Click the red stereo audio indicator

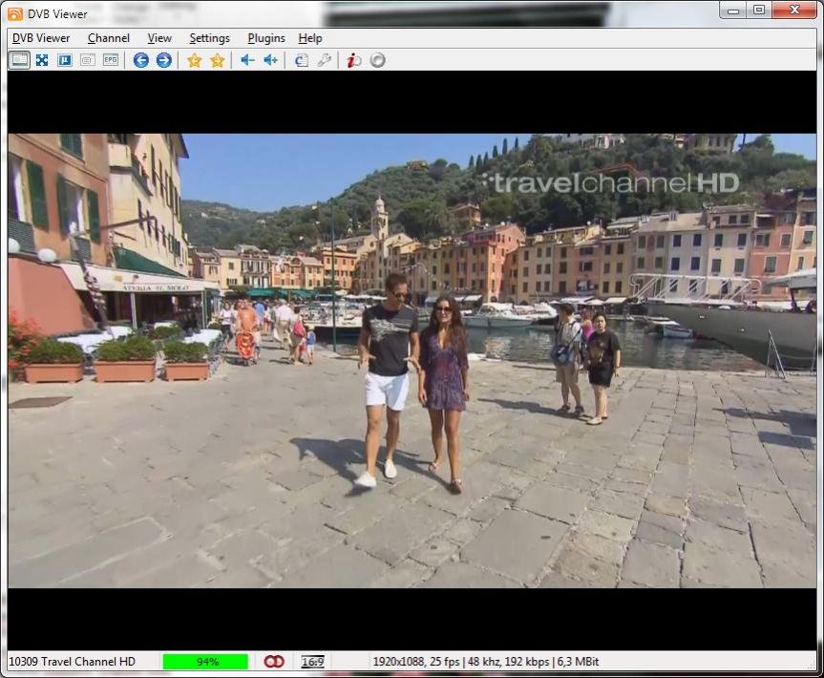[x=274, y=661]
